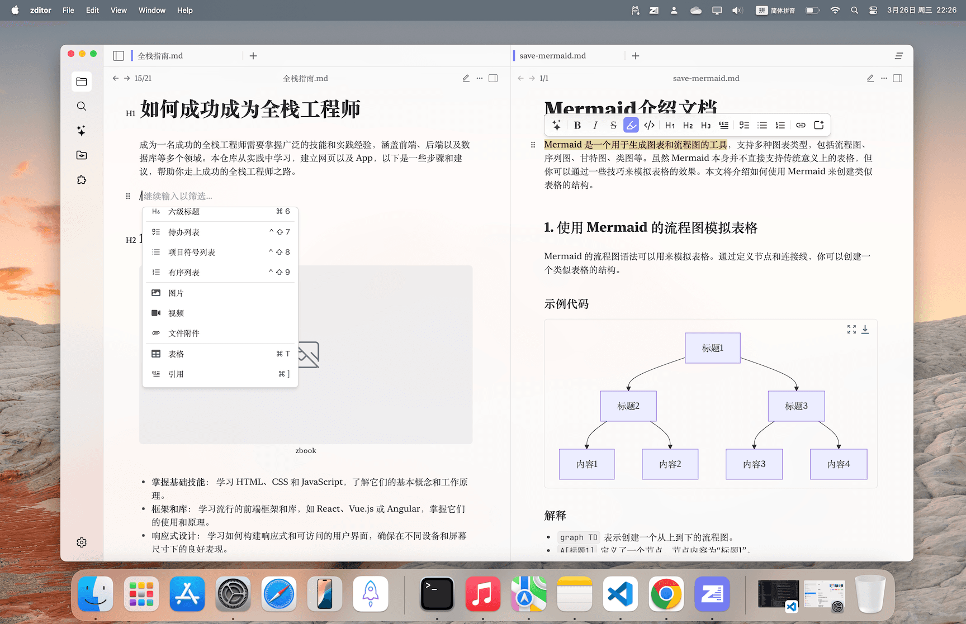Viewport: 966px width, 624px height.
Task: Open the search sidebar icon
Action: pyautogui.click(x=82, y=106)
